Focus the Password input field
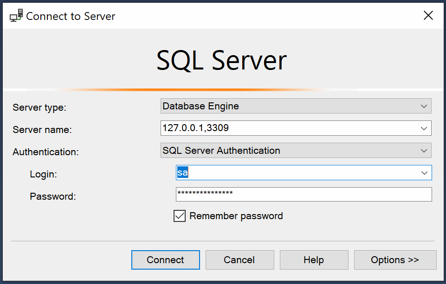 point(304,194)
